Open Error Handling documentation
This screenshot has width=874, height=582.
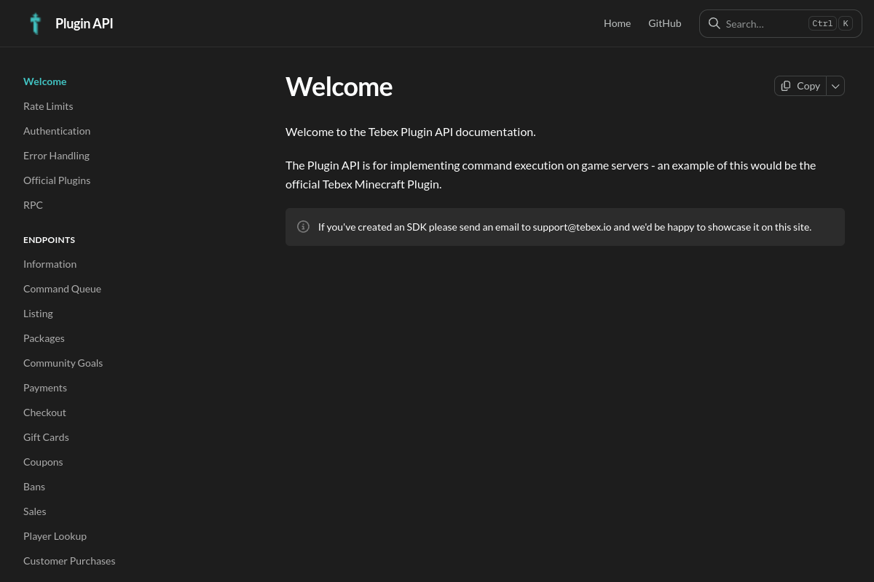56,156
